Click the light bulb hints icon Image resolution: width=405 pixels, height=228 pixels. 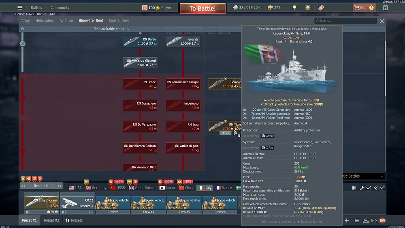coord(294,7)
